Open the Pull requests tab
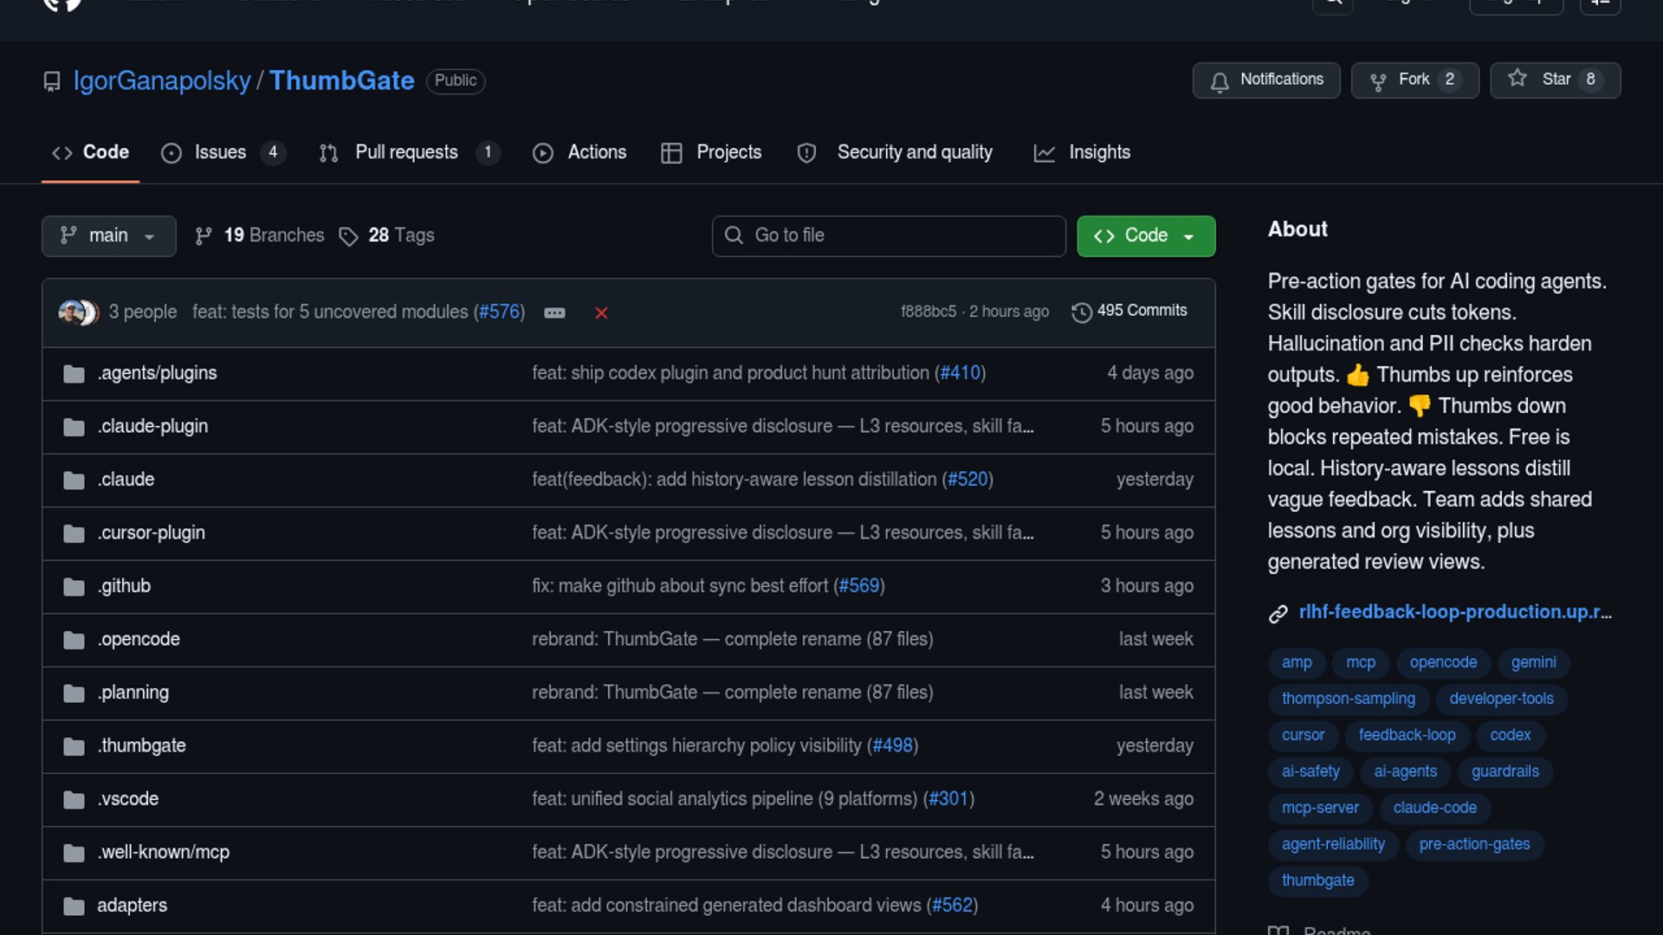 click(406, 152)
